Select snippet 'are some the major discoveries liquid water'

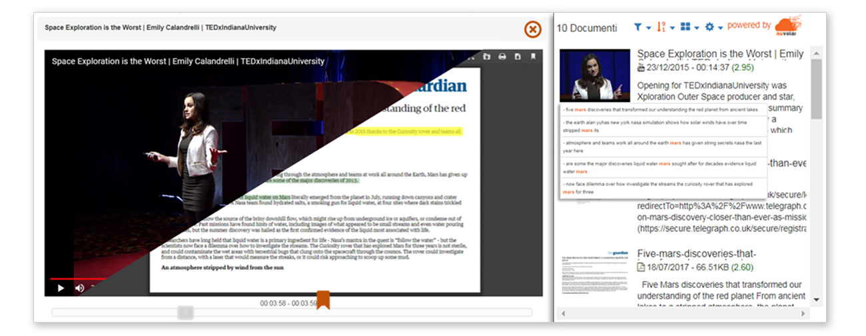pyautogui.click(x=663, y=167)
